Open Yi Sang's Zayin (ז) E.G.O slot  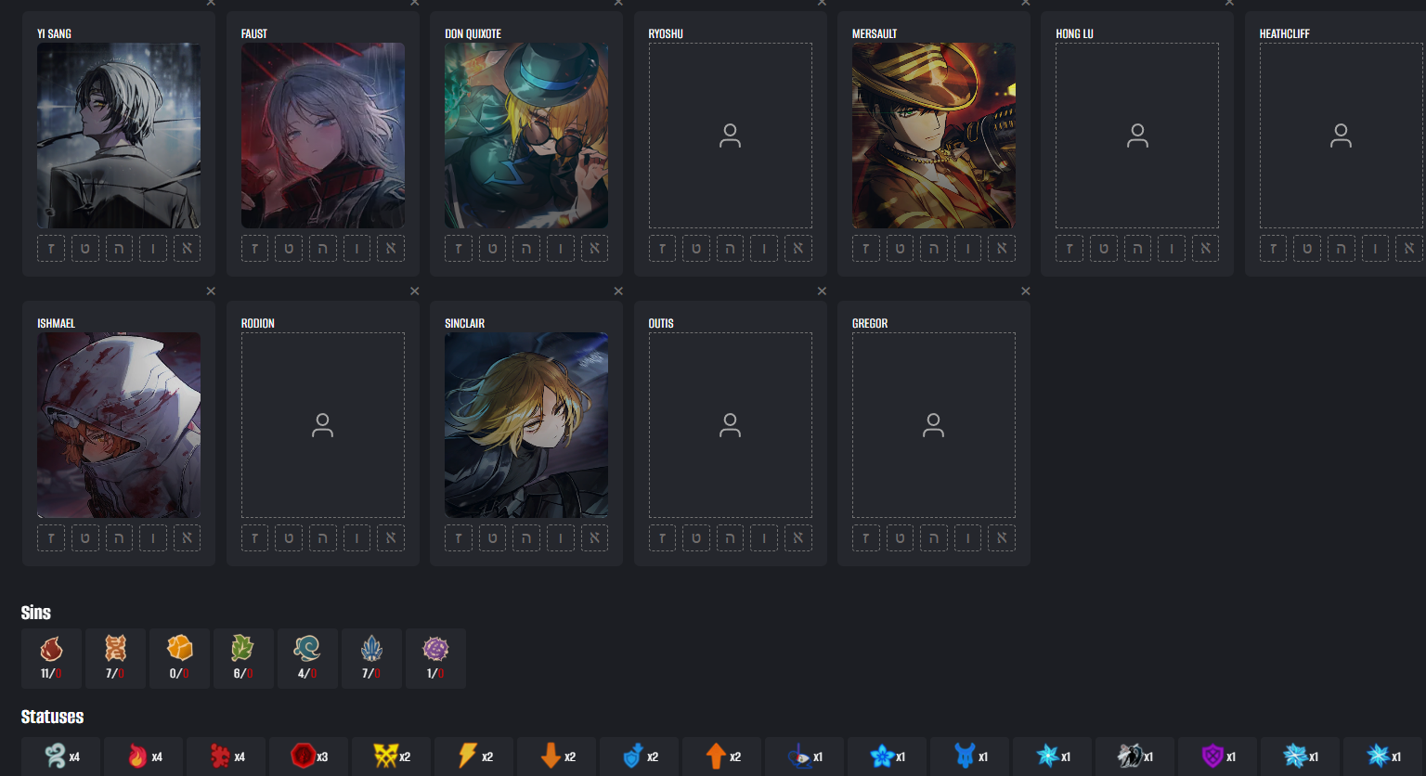(51, 249)
